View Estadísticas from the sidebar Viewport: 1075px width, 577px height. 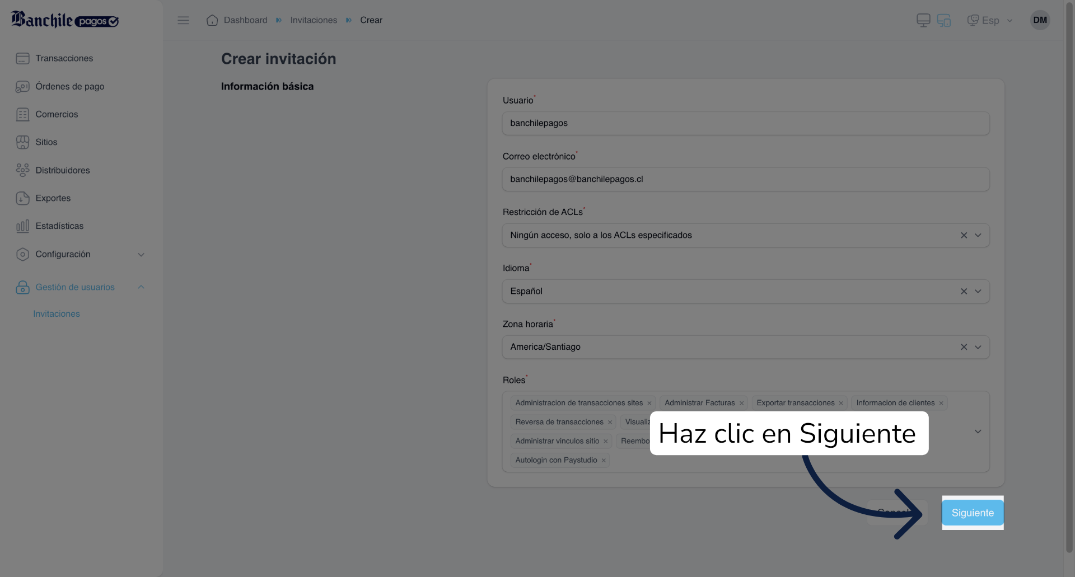(x=50, y=226)
